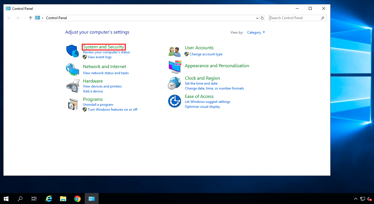Click Change account type

coord(206,54)
